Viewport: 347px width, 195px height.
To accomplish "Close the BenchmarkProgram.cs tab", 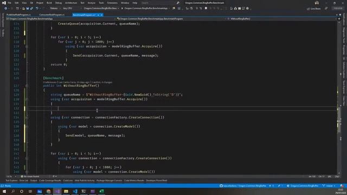I will (101, 15).
